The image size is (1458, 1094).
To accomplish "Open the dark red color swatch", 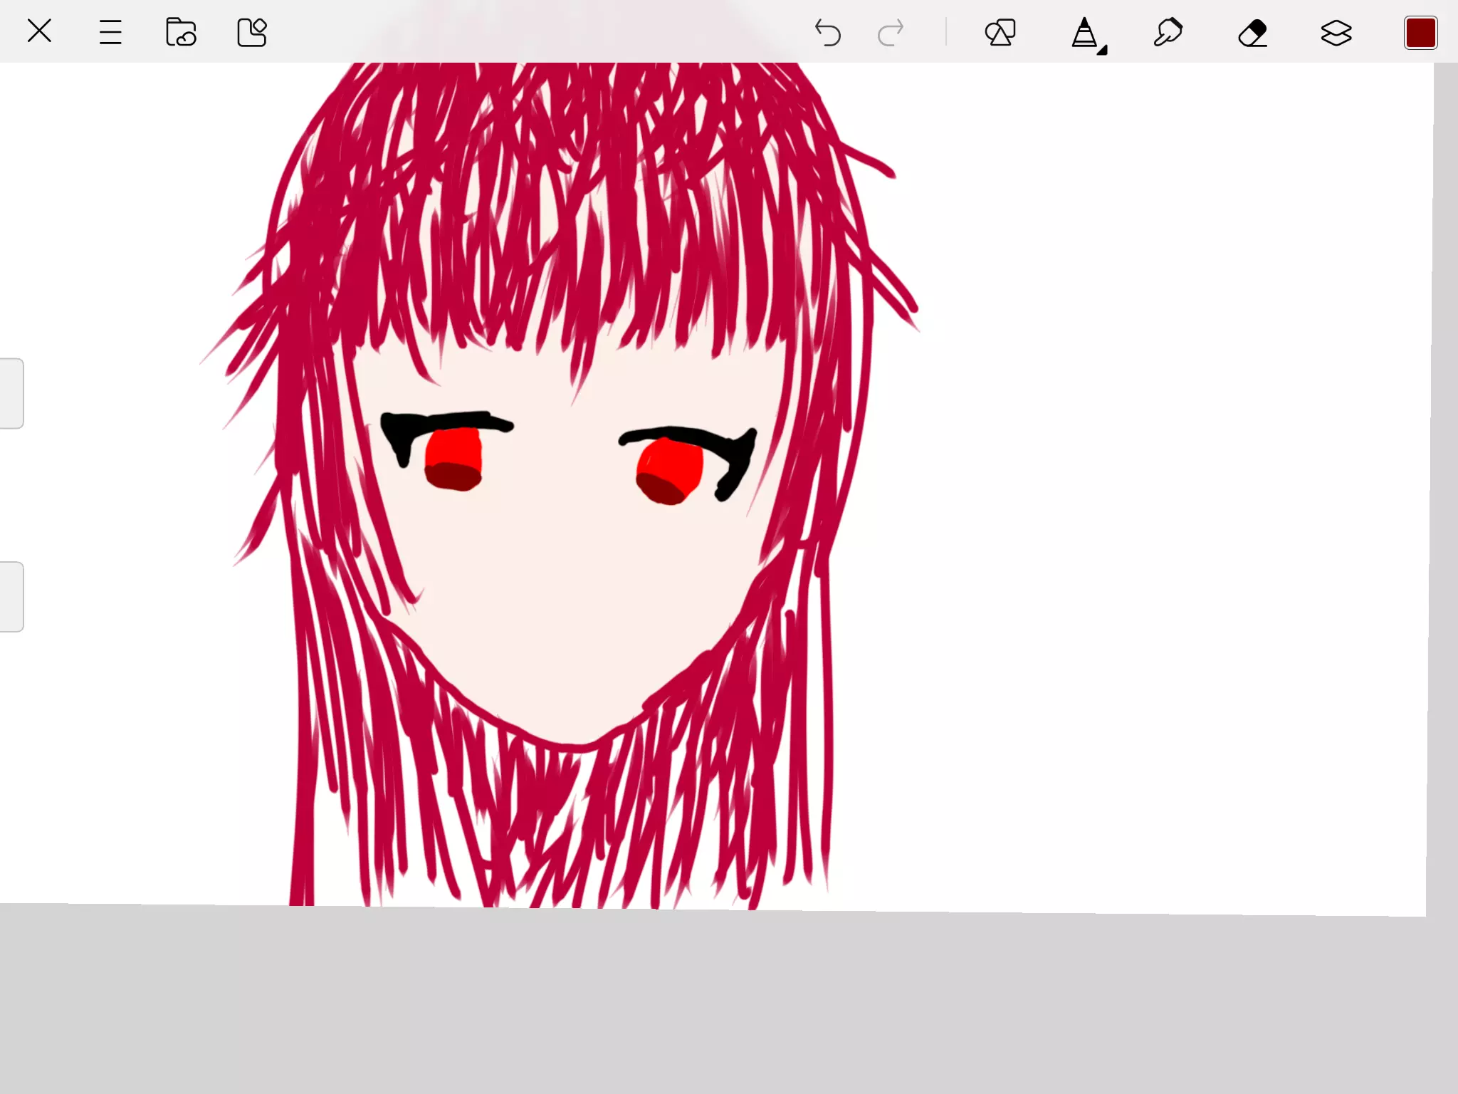I will [x=1420, y=33].
